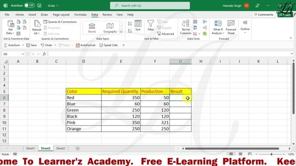Open the File menu
The image size is (296, 166).
tap(7, 14)
